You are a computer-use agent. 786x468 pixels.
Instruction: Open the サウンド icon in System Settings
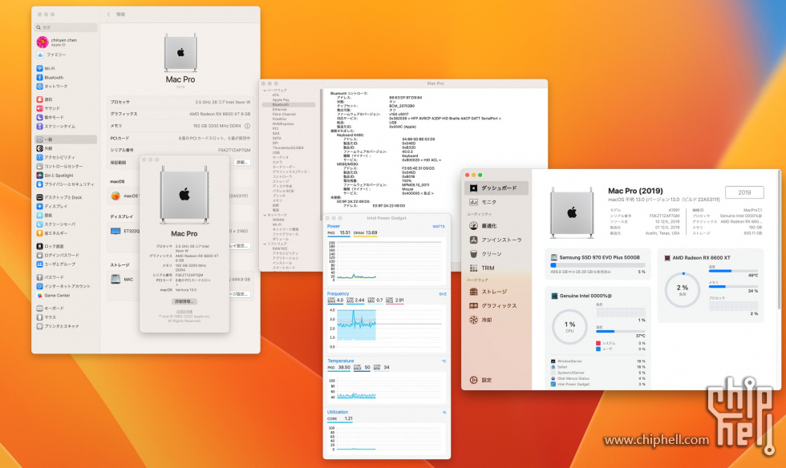click(x=39, y=108)
